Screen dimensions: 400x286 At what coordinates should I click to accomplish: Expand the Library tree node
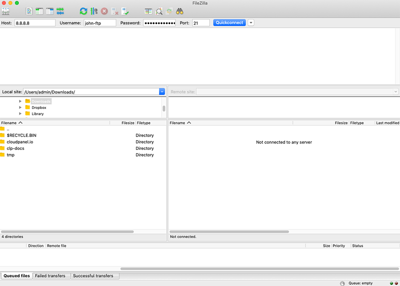point(20,113)
